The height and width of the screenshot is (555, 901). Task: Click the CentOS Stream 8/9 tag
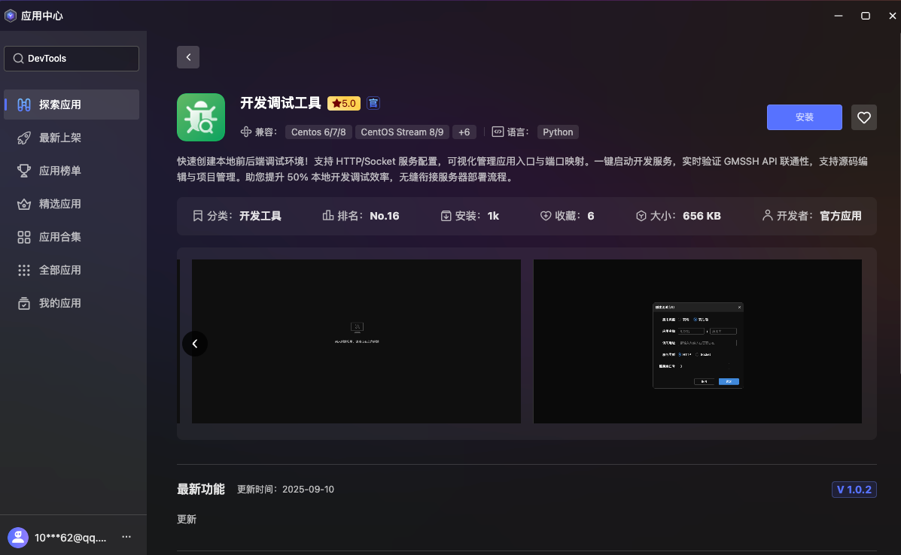[402, 132]
